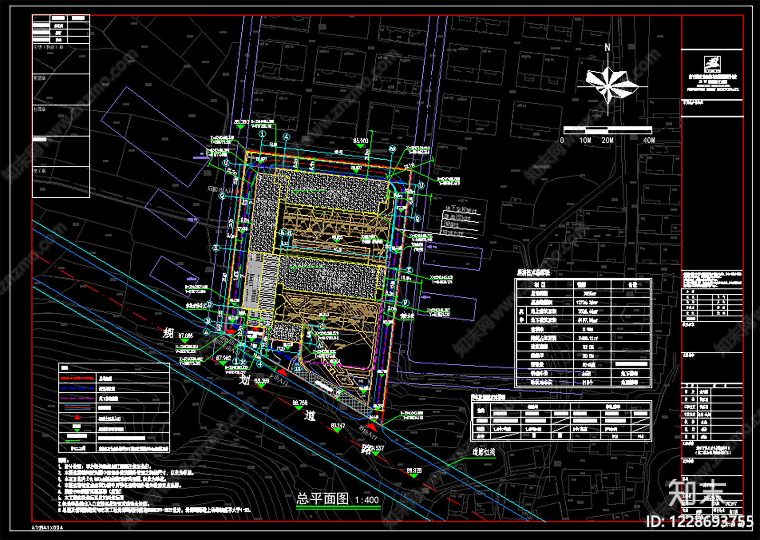This screenshot has width=760, height=540.
Task: Click the 道路红线 leader label
Action: pyautogui.click(x=484, y=452)
